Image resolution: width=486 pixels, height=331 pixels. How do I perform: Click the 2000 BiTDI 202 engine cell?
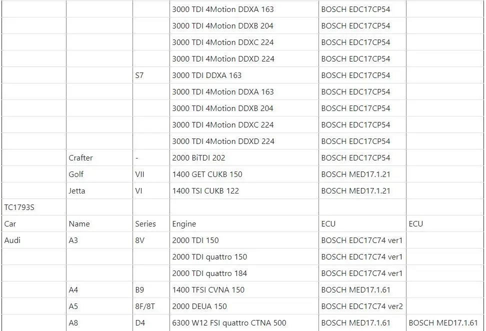tap(244, 158)
